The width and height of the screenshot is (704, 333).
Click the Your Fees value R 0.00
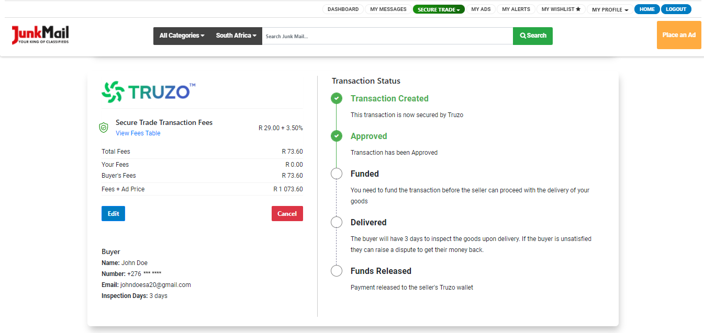point(294,165)
